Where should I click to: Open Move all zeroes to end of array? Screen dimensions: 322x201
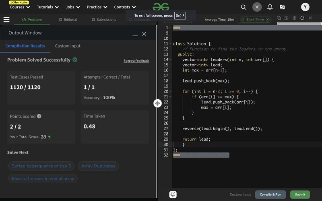tap(43, 178)
